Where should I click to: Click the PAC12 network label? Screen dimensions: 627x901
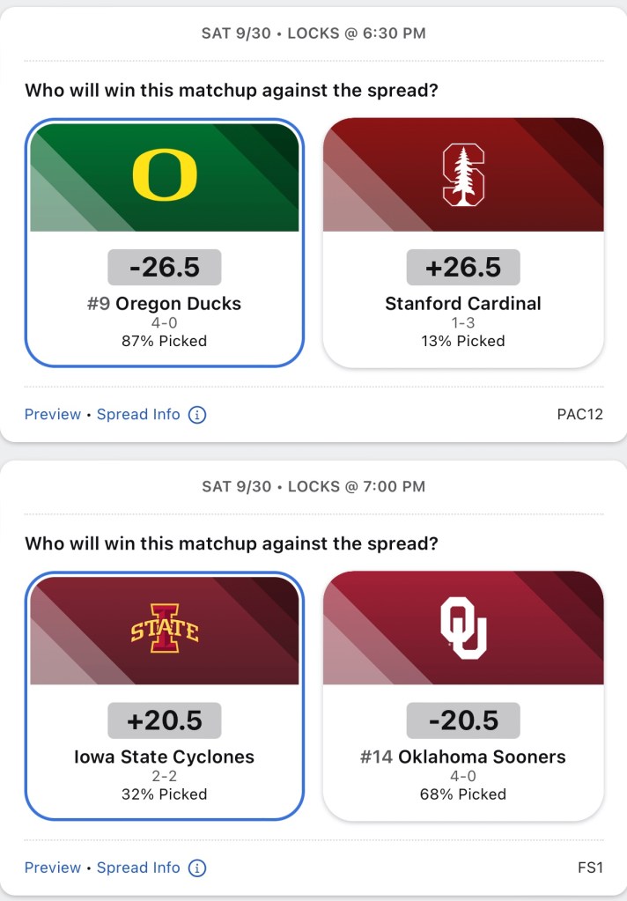580,414
